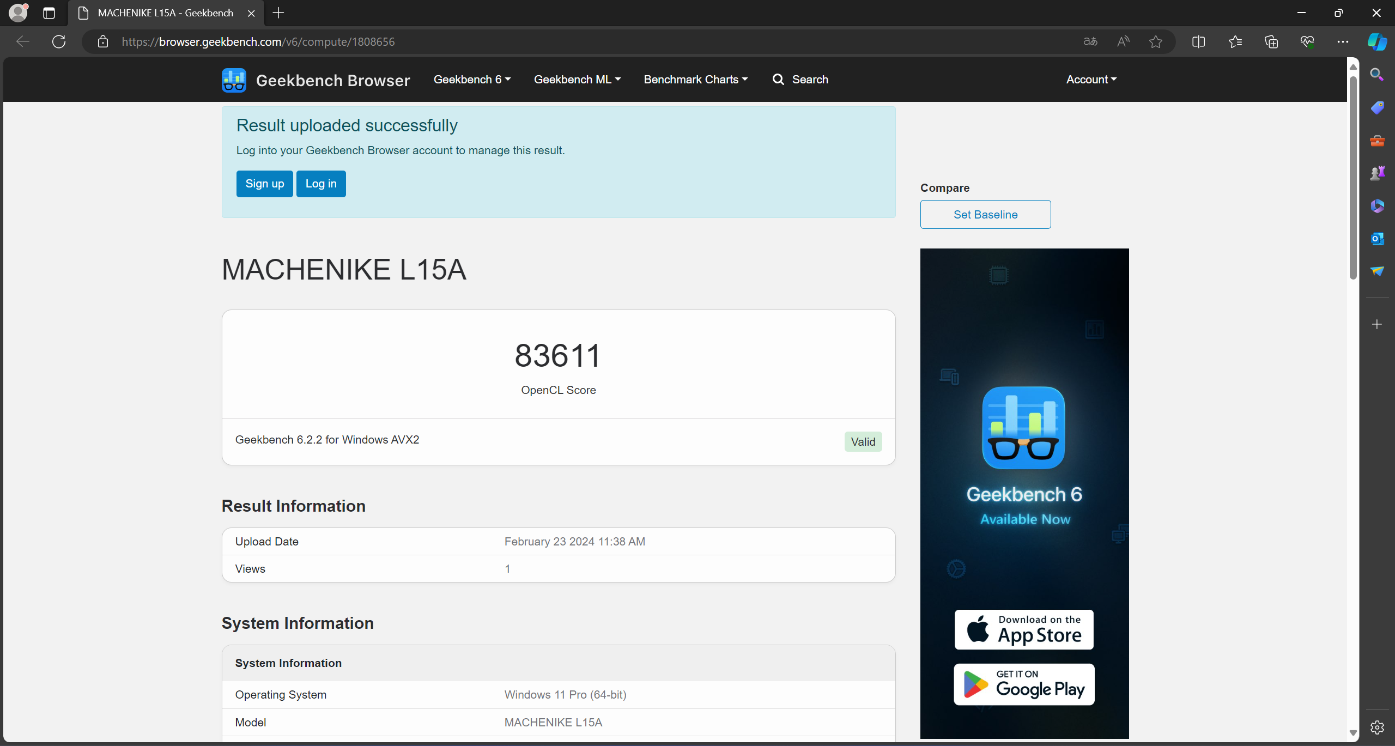Click the Log in button
Viewport: 1395px width, 746px height.
coord(321,184)
